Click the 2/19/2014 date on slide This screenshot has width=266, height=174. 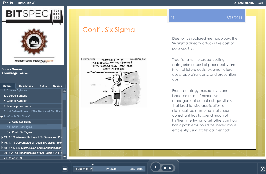pyautogui.click(x=234, y=18)
